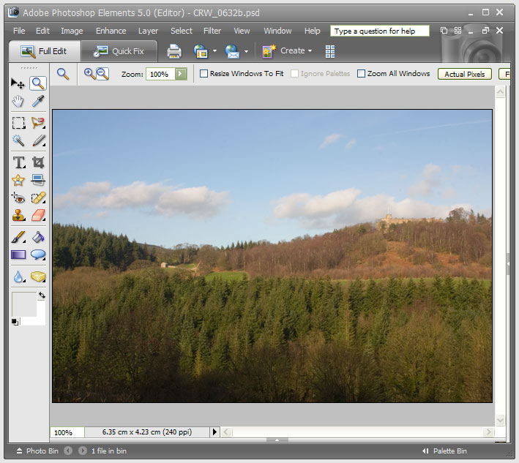
Task: Swap foreground and background colors
Action: coord(42,295)
